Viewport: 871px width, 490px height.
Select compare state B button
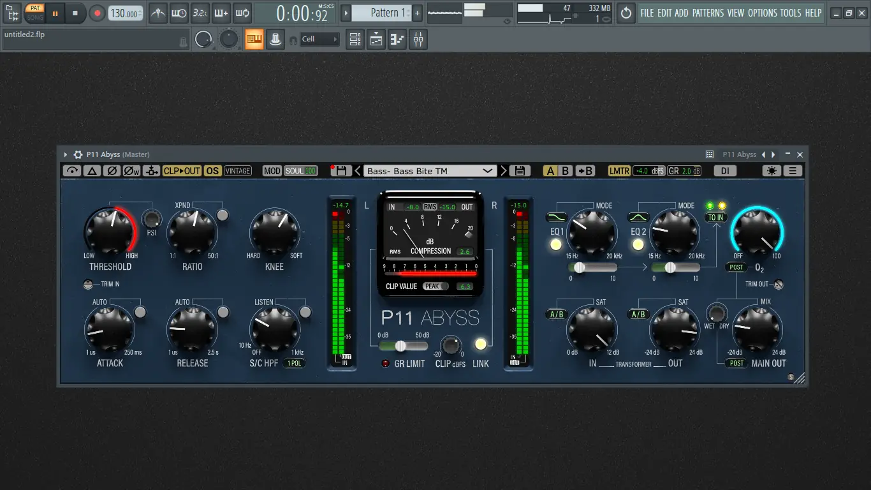pyautogui.click(x=566, y=171)
